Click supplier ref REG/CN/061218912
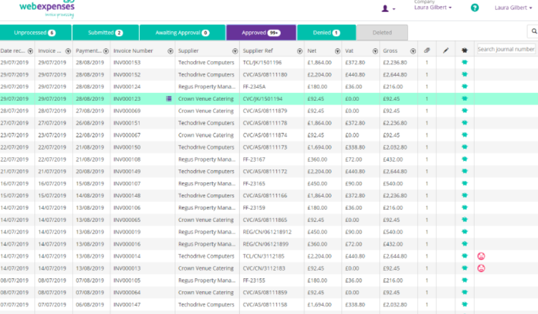The height and width of the screenshot is (314, 538). [x=267, y=232]
